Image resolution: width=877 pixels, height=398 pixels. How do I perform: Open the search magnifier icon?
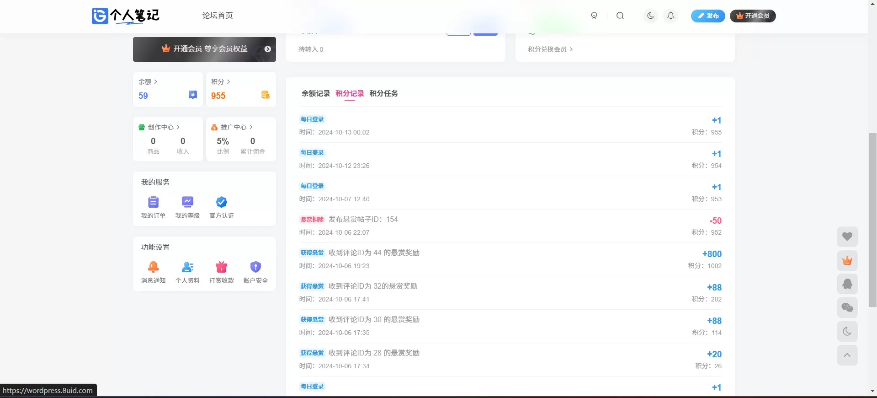click(x=620, y=16)
